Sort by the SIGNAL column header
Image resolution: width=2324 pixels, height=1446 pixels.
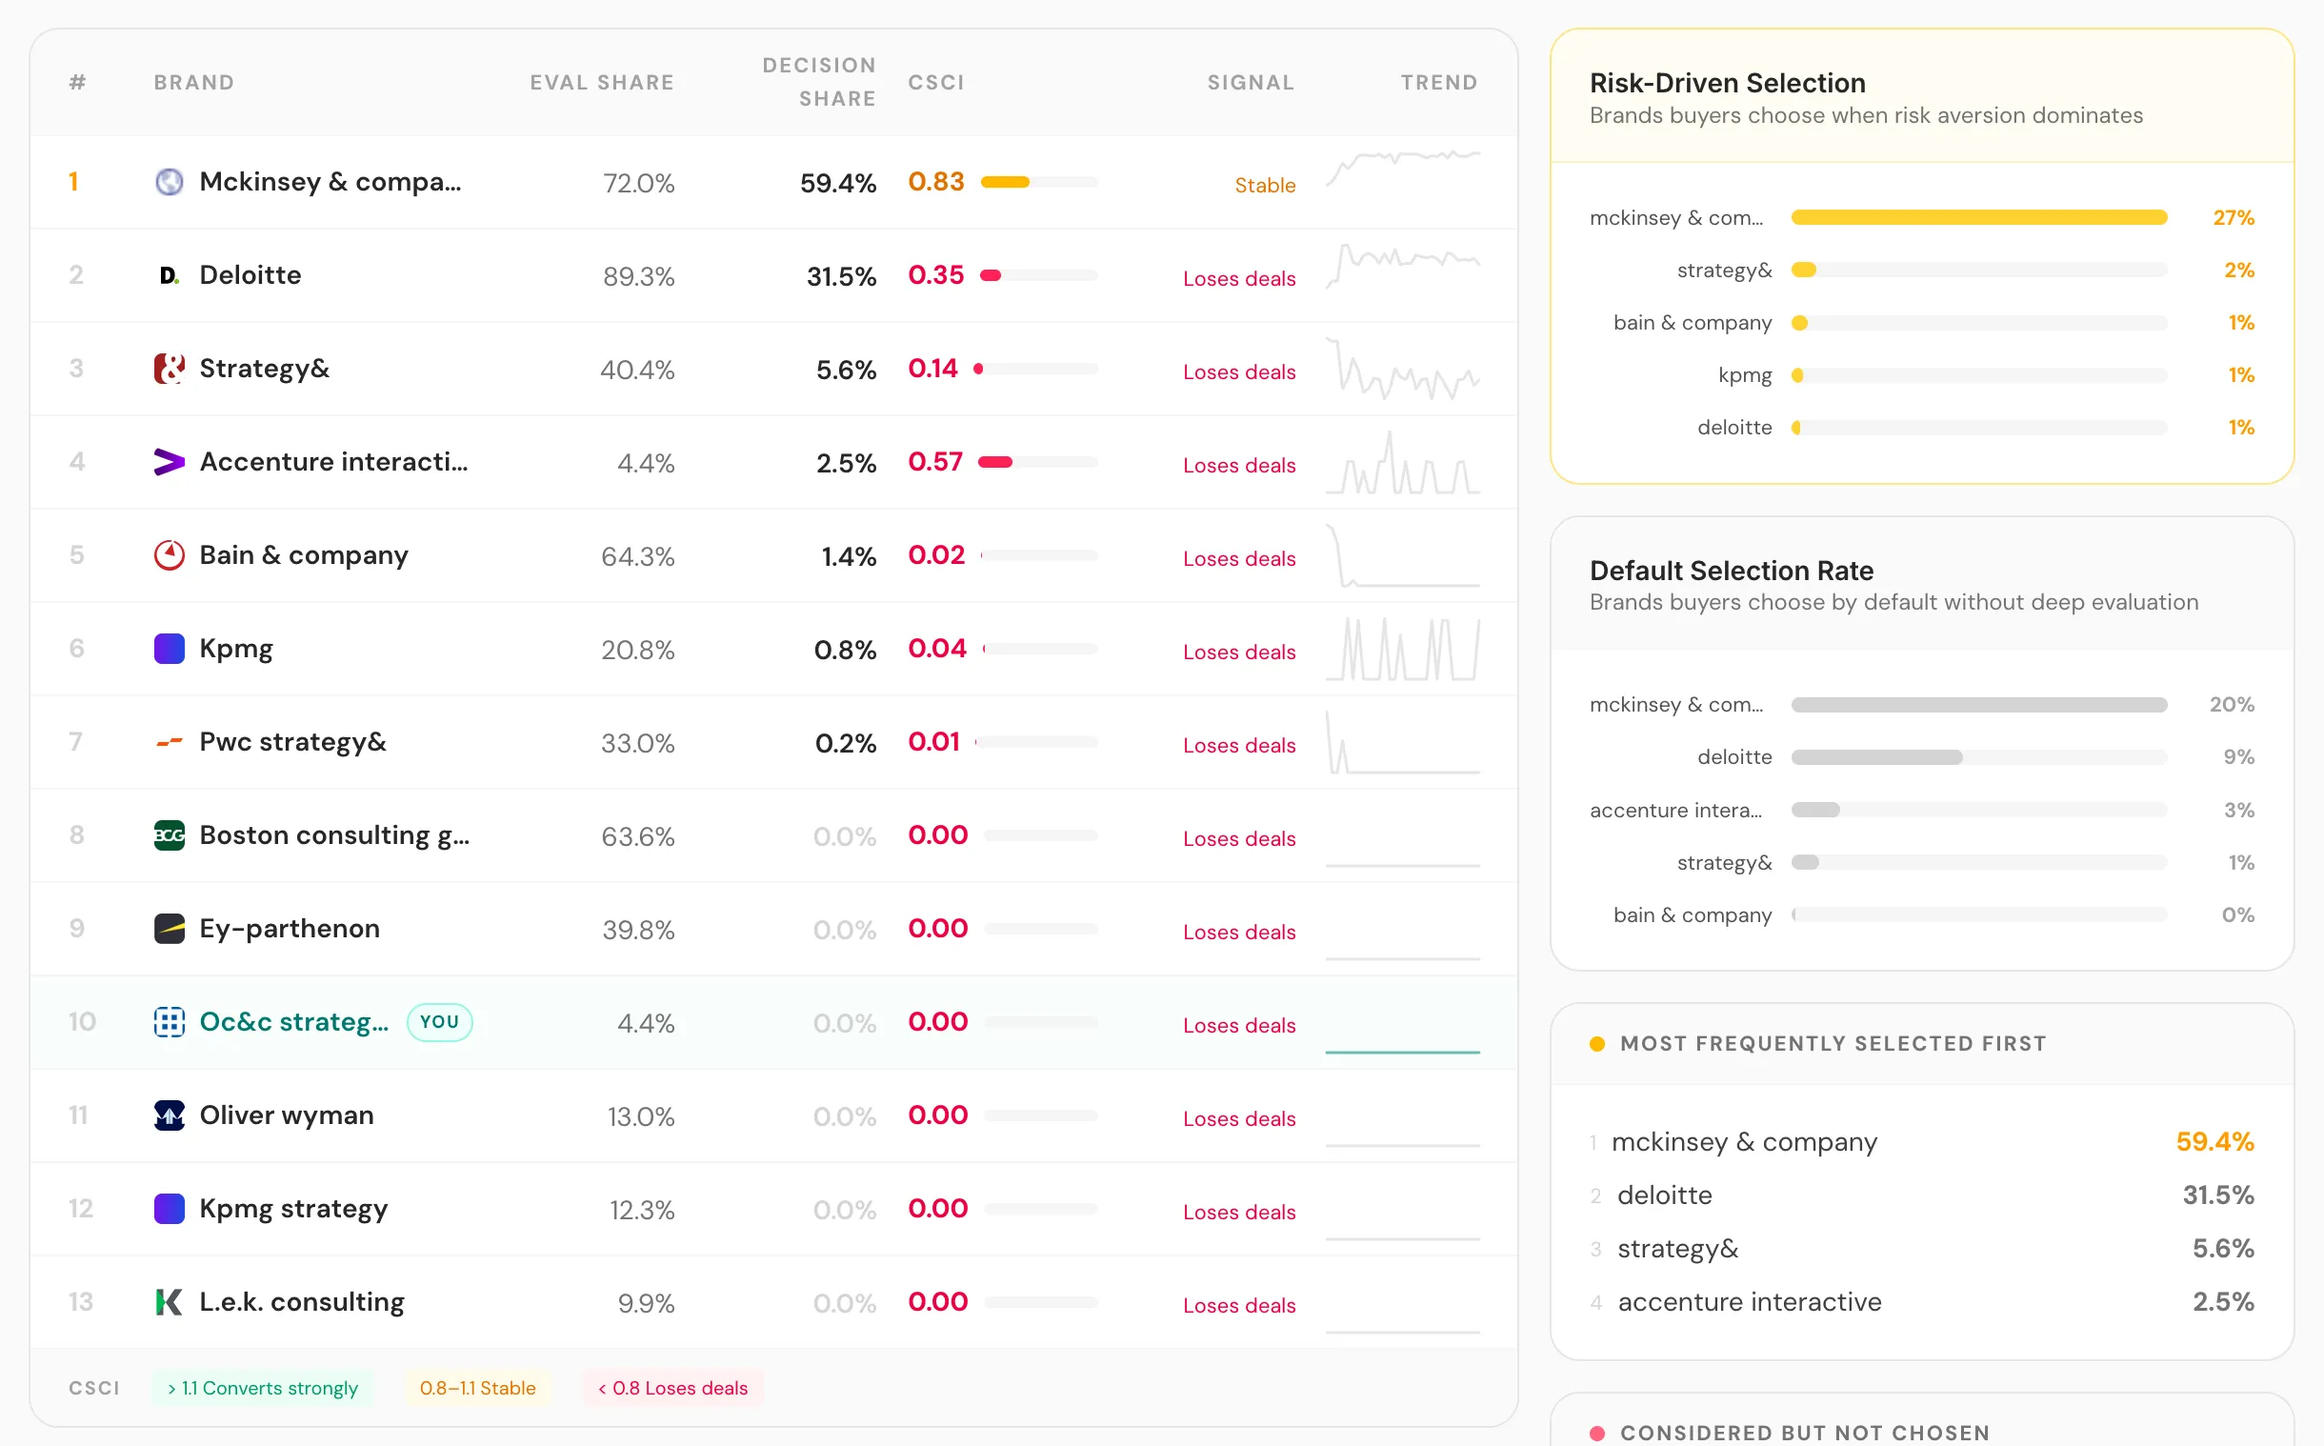[x=1251, y=82]
